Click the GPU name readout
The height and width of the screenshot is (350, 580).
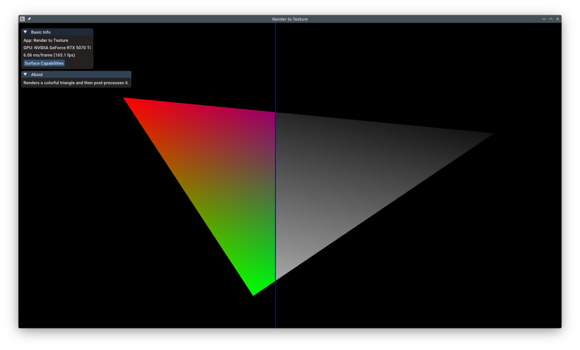click(x=57, y=47)
